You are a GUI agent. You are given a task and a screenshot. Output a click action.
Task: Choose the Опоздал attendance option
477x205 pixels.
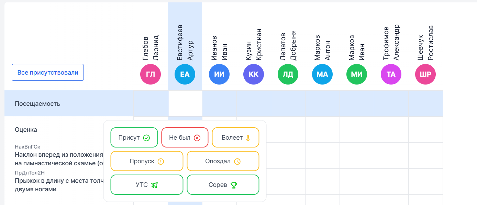click(223, 161)
